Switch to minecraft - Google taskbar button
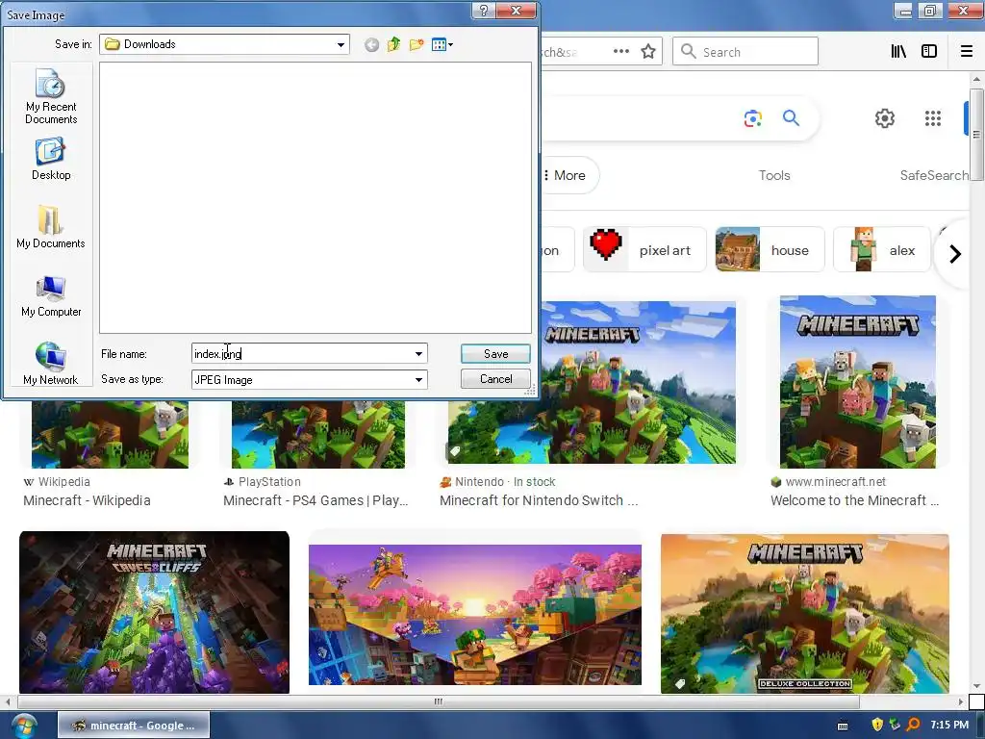 [134, 726]
